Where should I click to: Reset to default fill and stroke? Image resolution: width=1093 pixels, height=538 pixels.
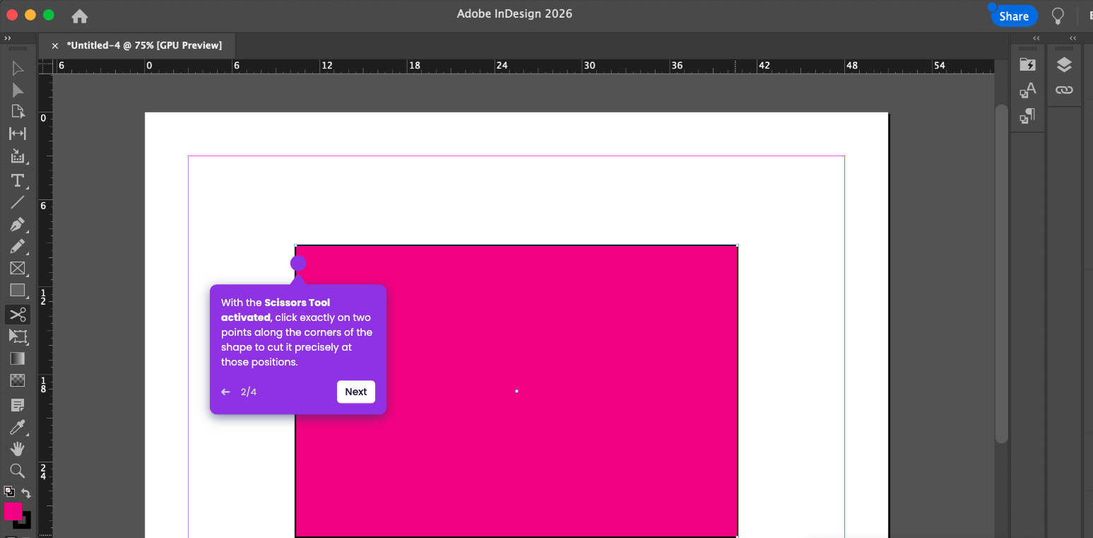(x=9, y=491)
